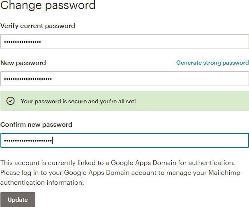
Task: Click the Update button
Action: point(18,200)
